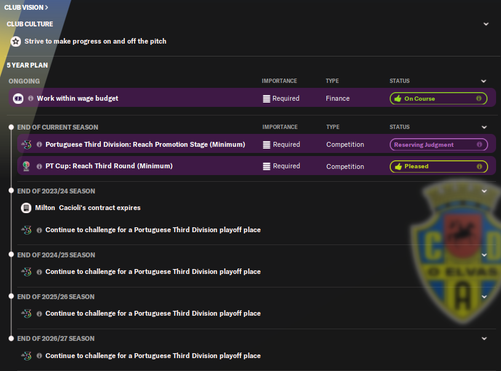The image size is (501, 371).
Task: Open info icon next to Work within wage budget
Action: click(31, 98)
